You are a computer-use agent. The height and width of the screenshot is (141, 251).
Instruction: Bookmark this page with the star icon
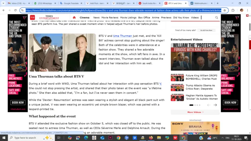pyautogui.click(x=225, y=10)
